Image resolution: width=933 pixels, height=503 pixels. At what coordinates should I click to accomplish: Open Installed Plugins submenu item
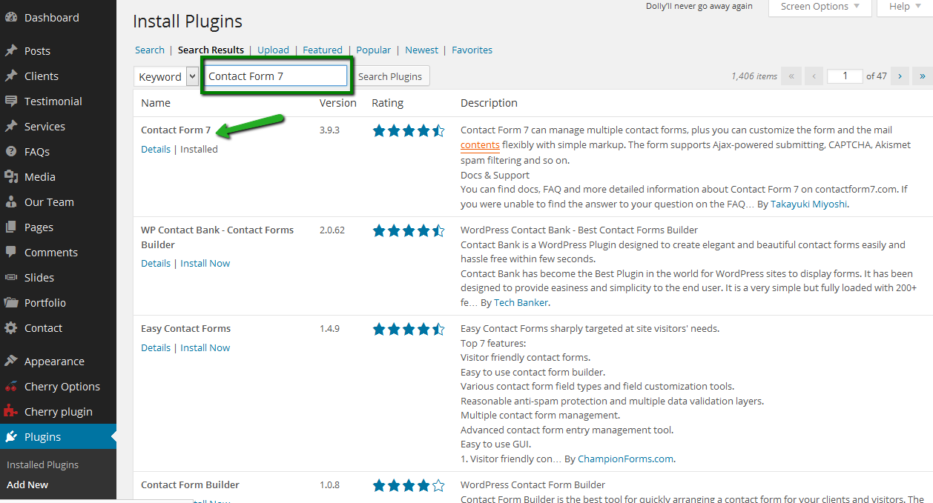point(43,465)
